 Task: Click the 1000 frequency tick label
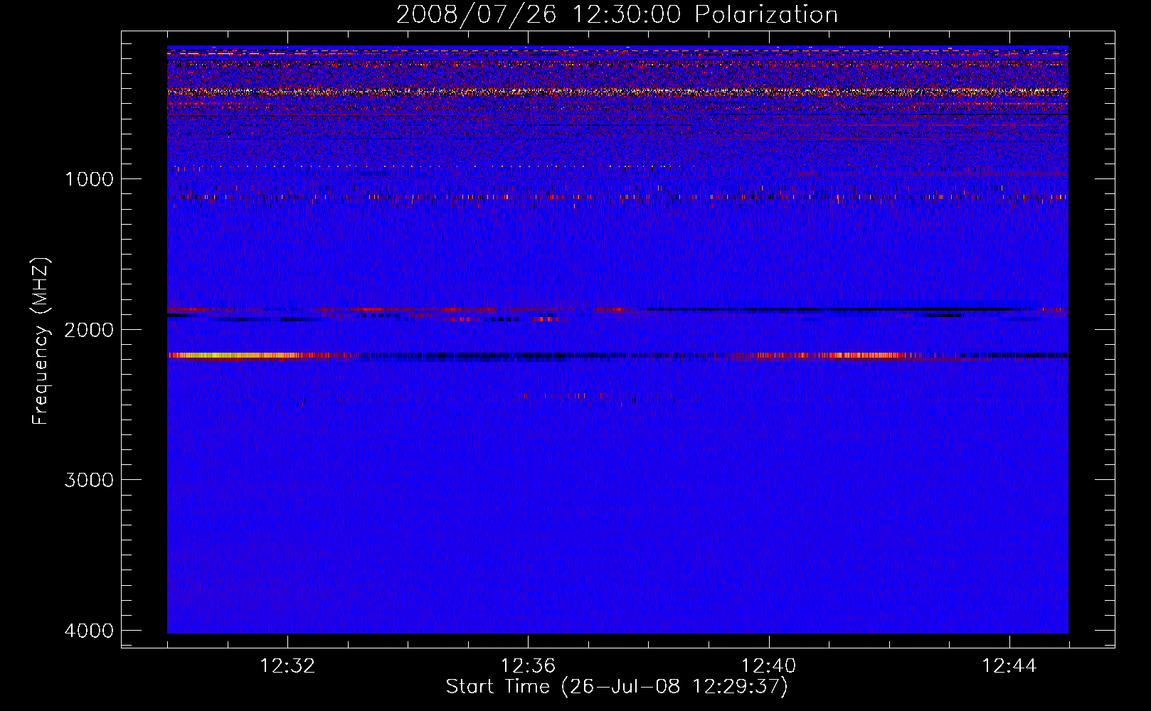click(x=89, y=179)
